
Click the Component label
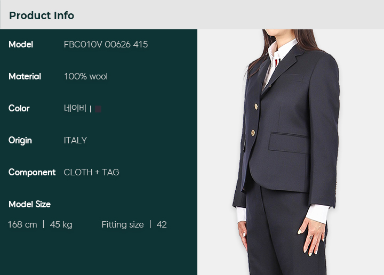(32, 173)
